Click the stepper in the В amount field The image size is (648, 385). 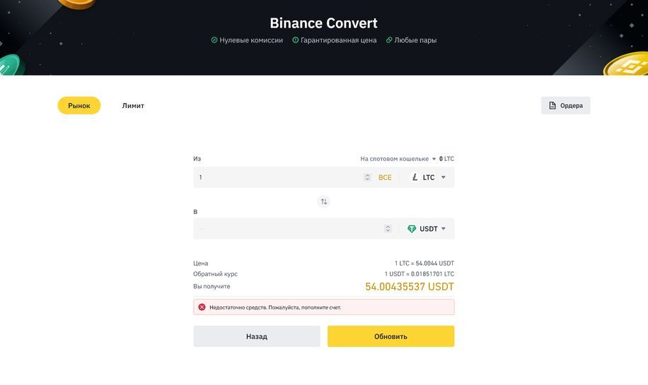pyautogui.click(x=388, y=229)
